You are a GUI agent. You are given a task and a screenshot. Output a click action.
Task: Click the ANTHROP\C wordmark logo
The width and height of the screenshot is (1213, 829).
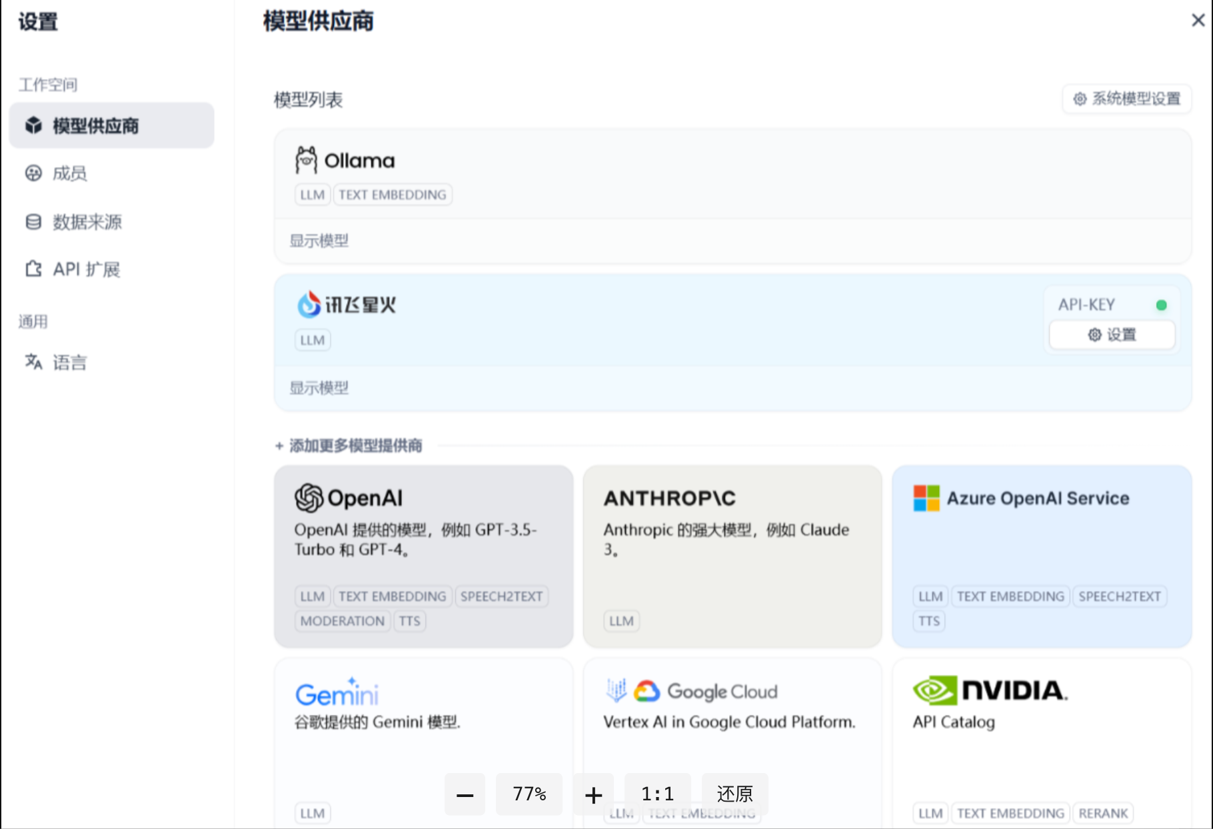click(670, 498)
